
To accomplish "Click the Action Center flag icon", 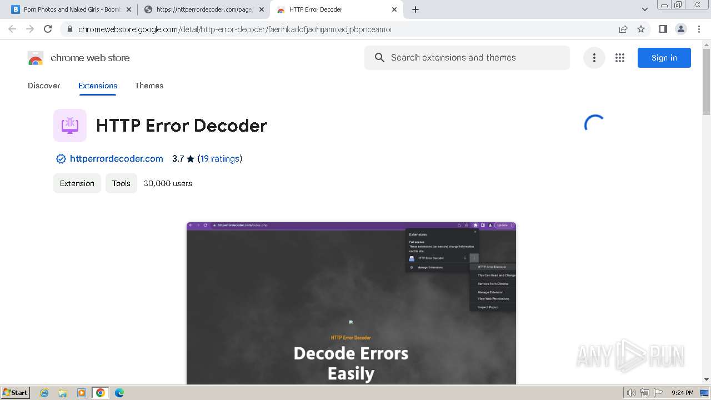I will pos(658,393).
